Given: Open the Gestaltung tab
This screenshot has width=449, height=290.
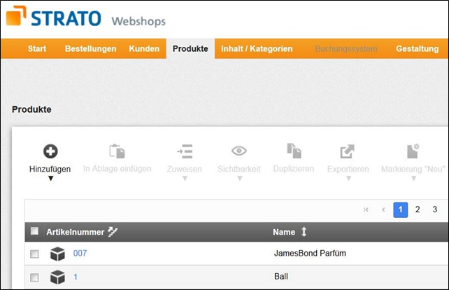Looking at the screenshot, I should 418,49.
